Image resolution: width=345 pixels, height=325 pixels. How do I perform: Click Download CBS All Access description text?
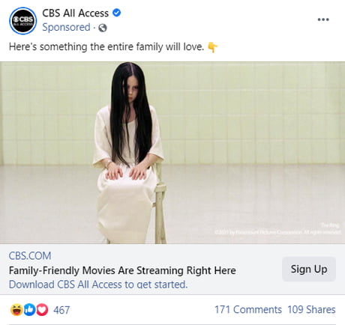point(98,285)
